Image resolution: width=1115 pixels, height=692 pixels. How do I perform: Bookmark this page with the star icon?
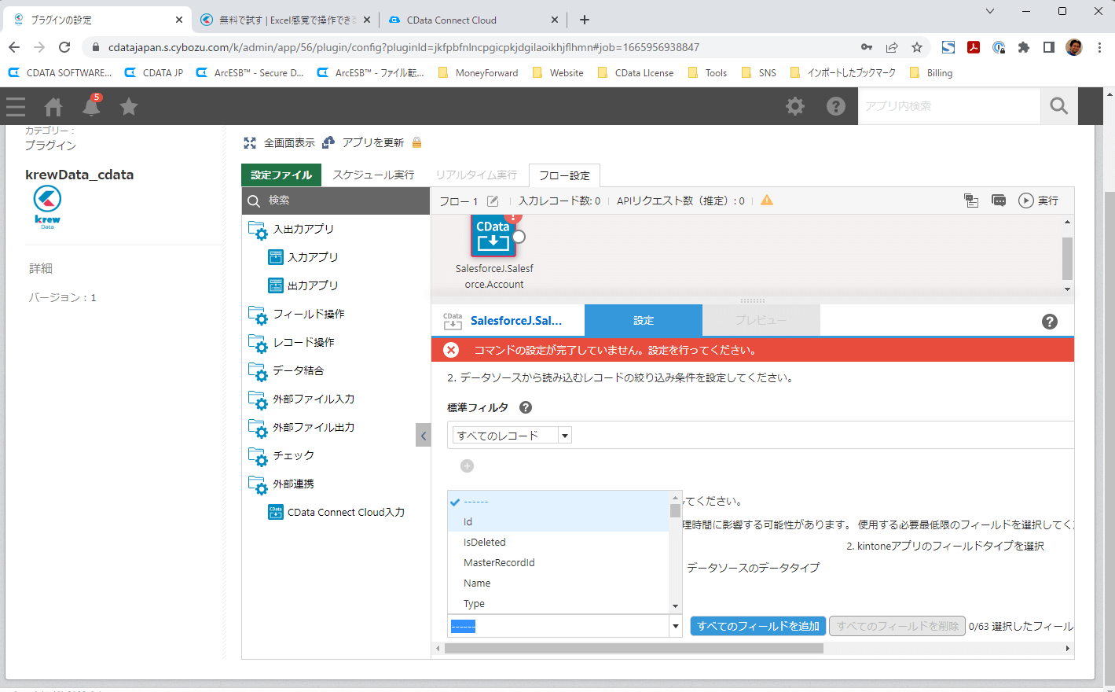click(x=917, y=47)
